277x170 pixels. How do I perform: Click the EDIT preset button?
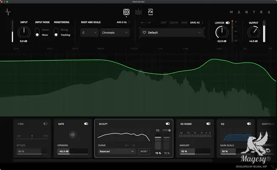click(x=164, y=23)
